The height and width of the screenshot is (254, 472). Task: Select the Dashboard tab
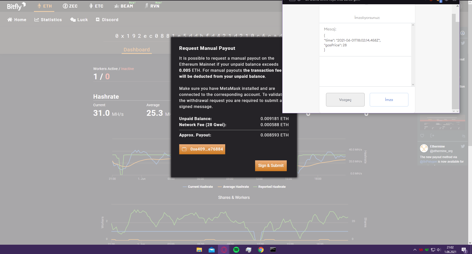[137, 50]
